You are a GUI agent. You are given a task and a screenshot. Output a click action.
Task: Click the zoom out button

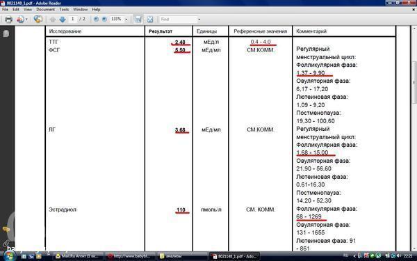(x=97, y=19)
